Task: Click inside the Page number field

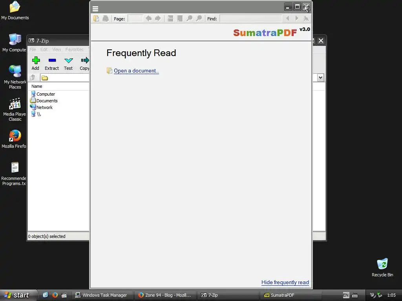Action: [135, 18]
